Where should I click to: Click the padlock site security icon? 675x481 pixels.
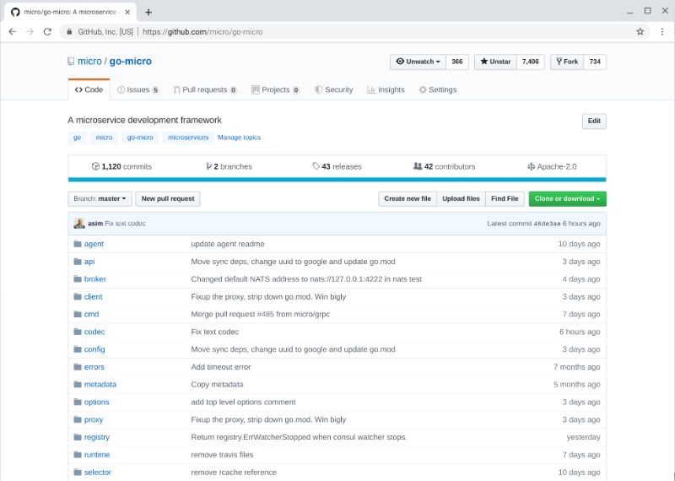[69, 32]
